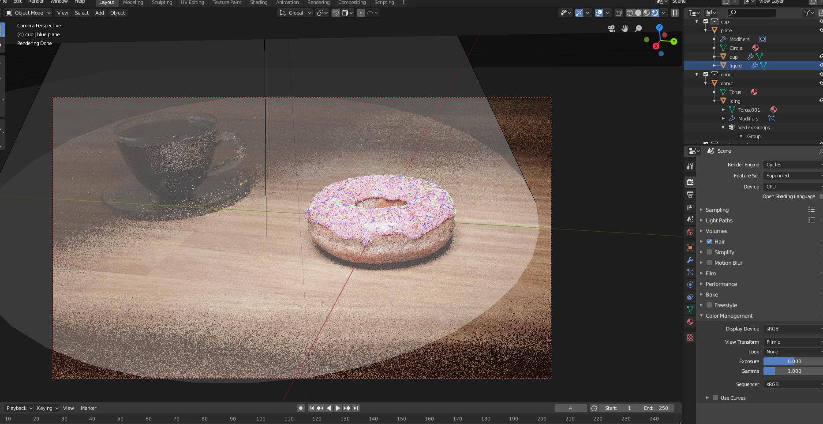Screen dimensions: 823x424
Task: Adjust the Gamma slider
Action: pos(793,371)
